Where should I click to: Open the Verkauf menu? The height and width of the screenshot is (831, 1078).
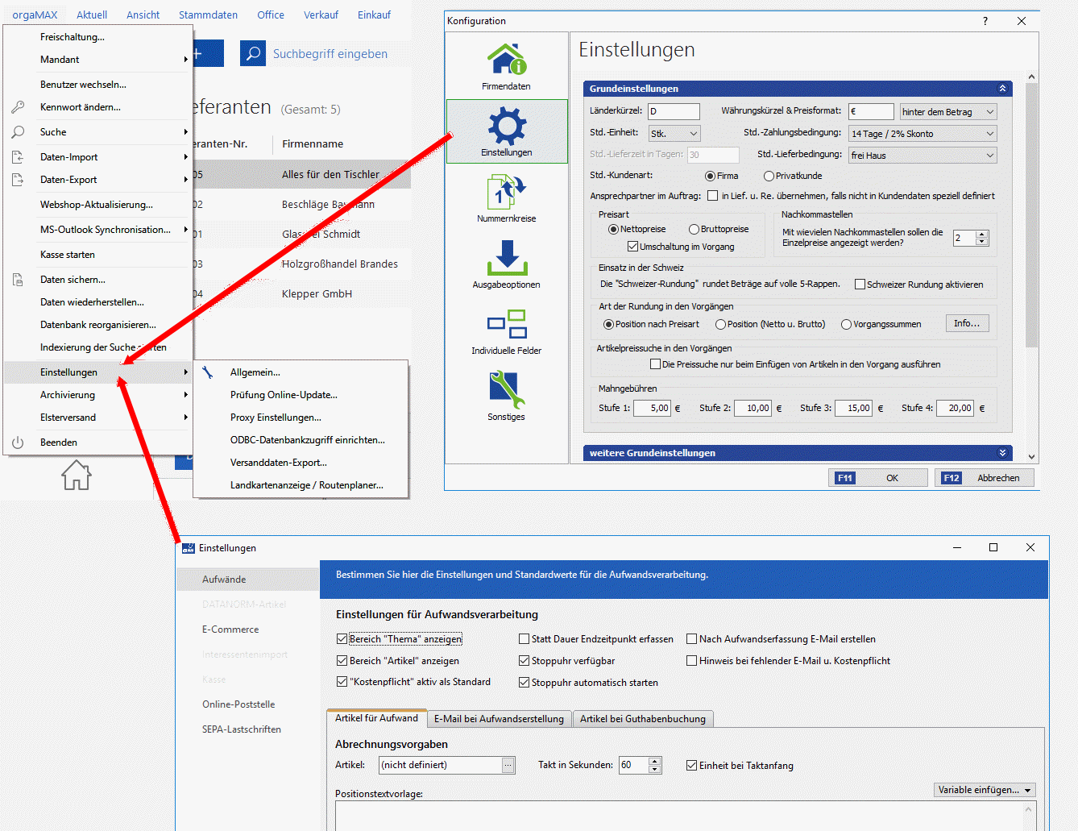click(321, 15)
